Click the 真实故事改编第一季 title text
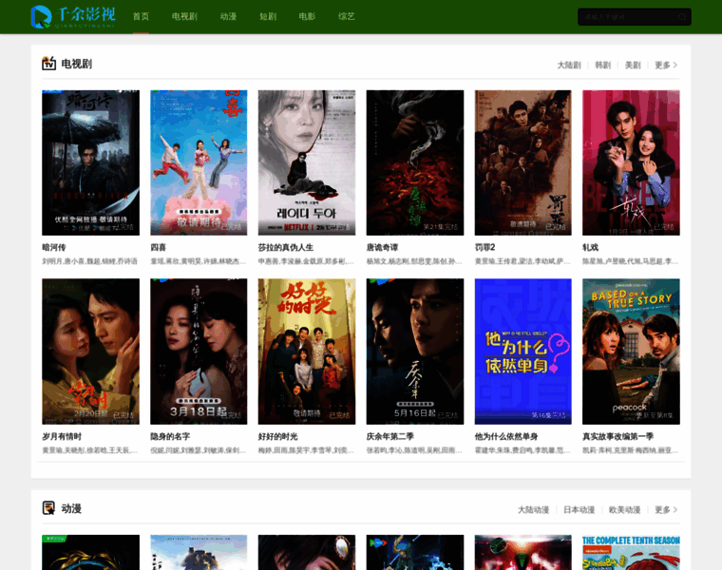Image resolution: width=722 pixels, height=570 pixels. click(617, 436)
